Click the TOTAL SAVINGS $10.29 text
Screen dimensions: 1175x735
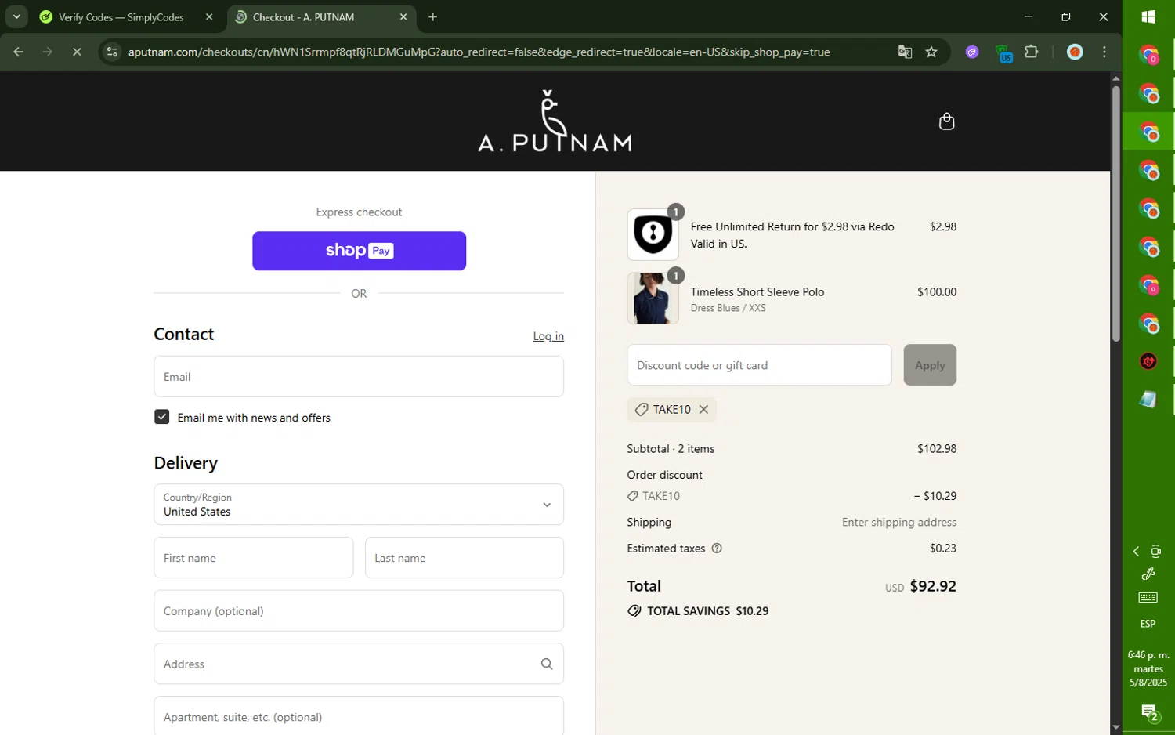click(x=707, y=611)
